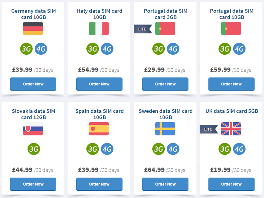This screenshot has width=264, height=198.
Task: Order the UK data SIM card 5GB
Action: pos(231,184)
